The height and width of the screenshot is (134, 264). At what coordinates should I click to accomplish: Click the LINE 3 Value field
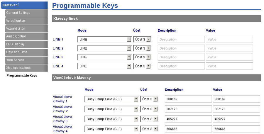coord(229,57)
